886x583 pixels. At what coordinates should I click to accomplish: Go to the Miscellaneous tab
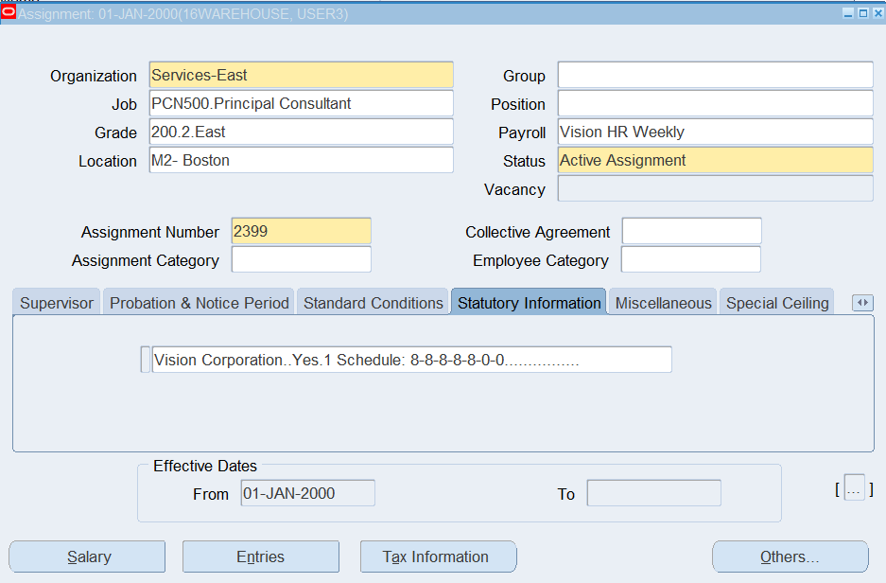(663, 303)
